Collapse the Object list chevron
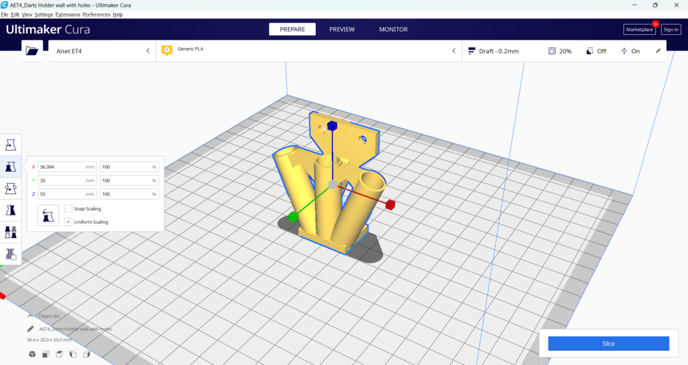This screenshot has width=688, height=365. pos(30,316)
